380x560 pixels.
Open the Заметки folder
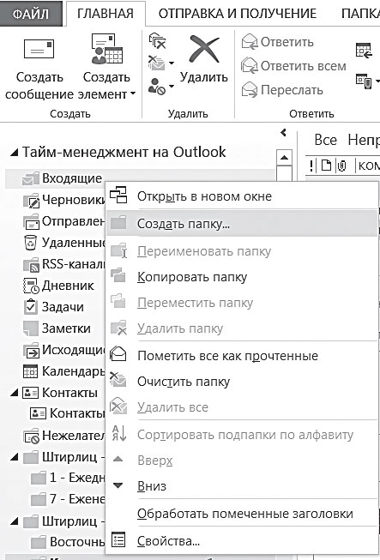click(57, 328)
